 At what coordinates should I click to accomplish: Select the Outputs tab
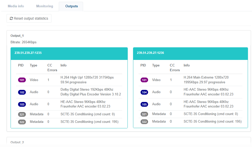[72, 6]
